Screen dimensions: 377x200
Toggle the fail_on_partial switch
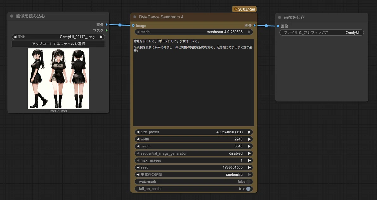click(x=249, y=189)
